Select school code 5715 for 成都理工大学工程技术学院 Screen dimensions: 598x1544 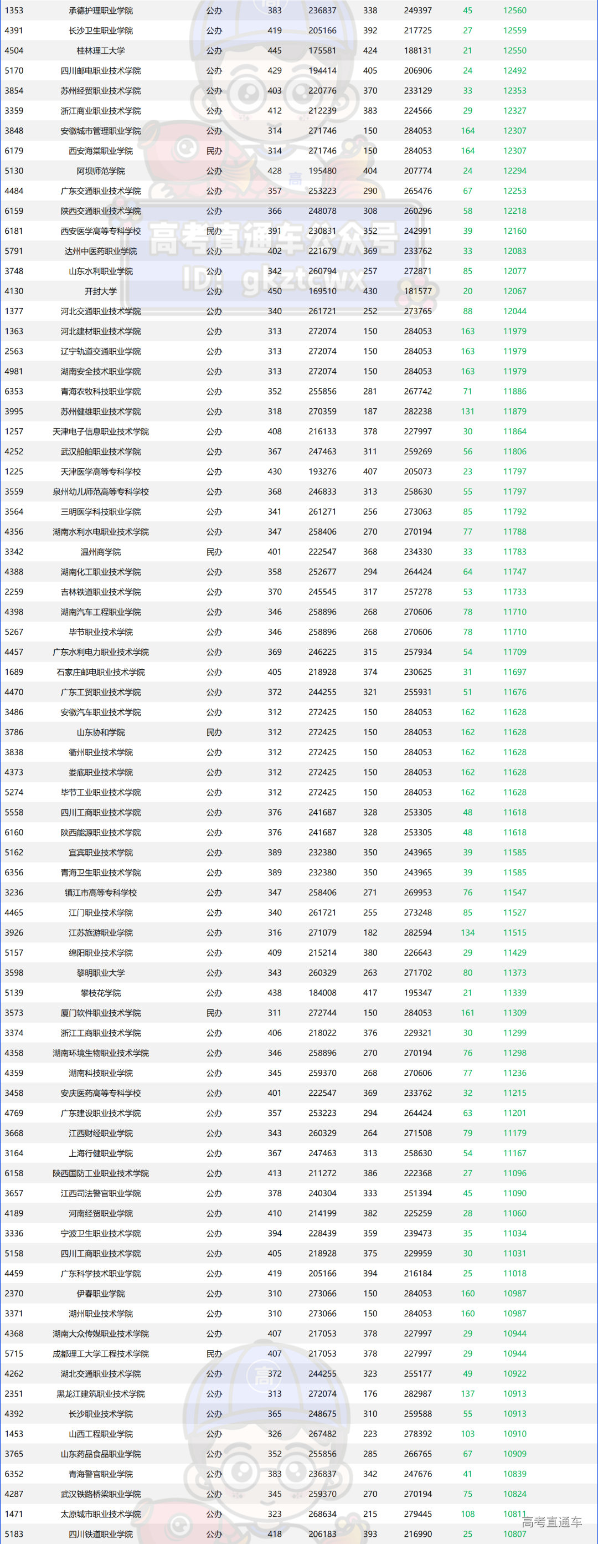pos(14,1353)
